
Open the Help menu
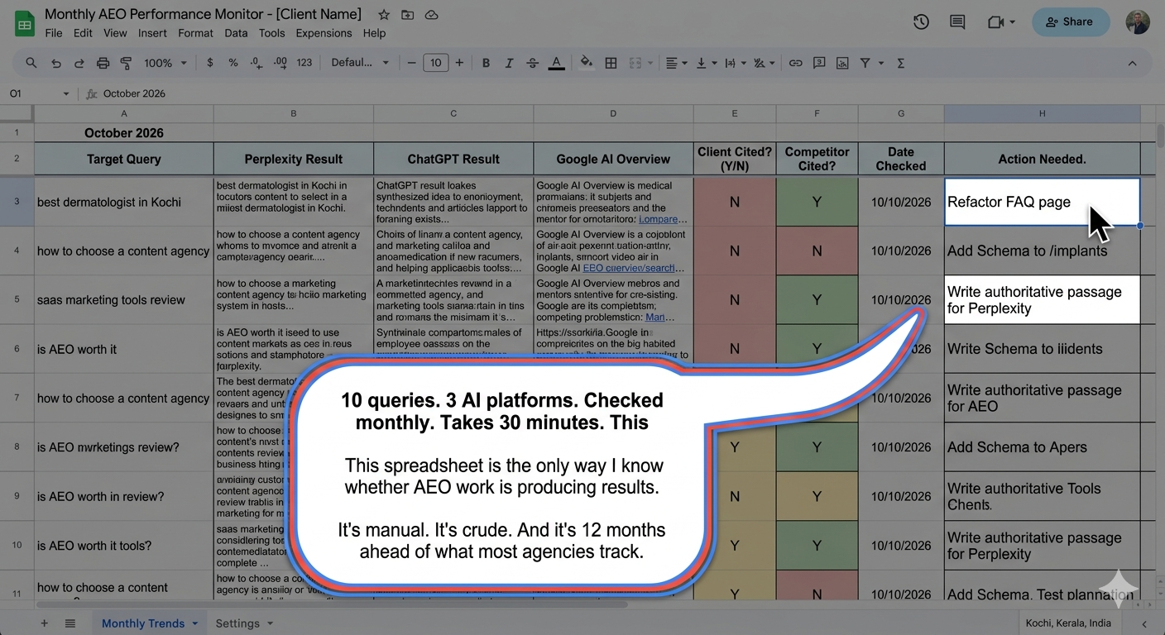point(374,33)
